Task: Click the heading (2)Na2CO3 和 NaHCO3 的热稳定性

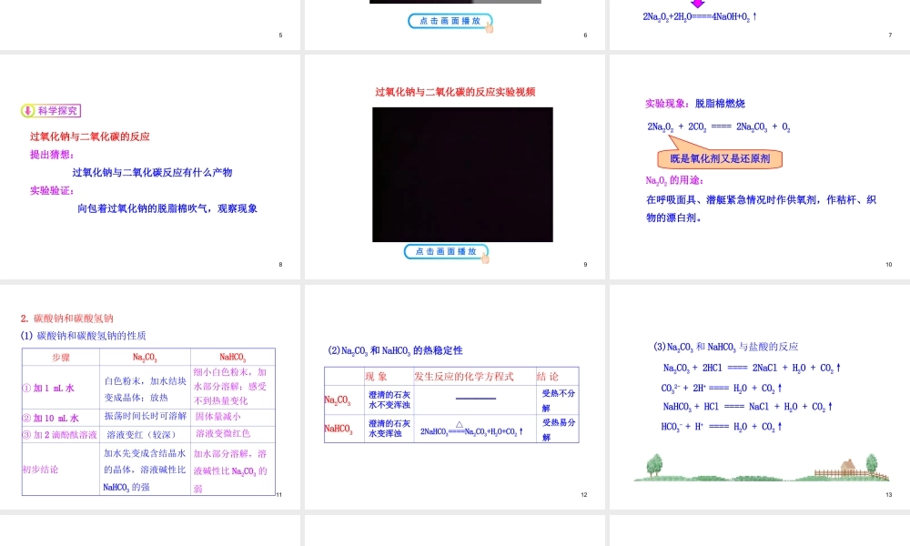Action: 395,350
